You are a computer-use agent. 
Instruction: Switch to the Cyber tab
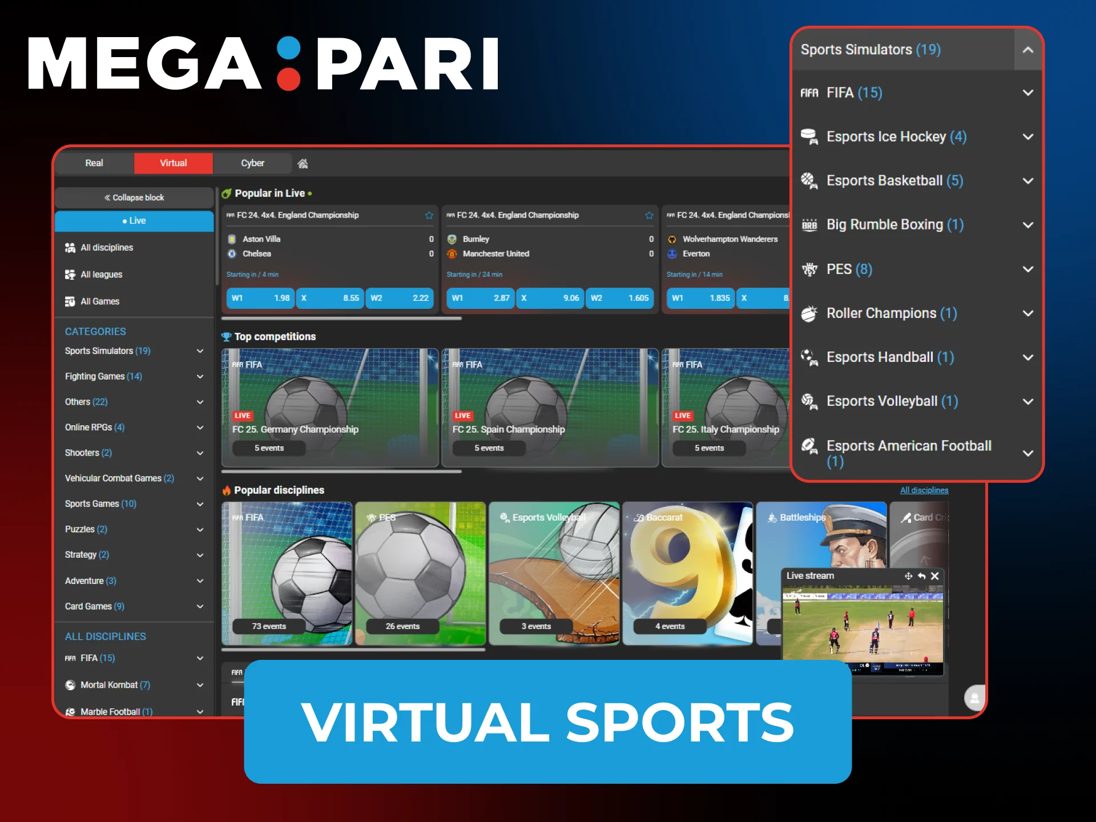coord(252,163)
